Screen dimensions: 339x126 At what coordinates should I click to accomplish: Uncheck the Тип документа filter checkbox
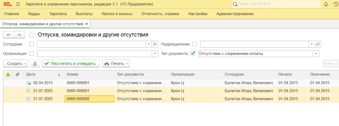click(x=193, y=53)
